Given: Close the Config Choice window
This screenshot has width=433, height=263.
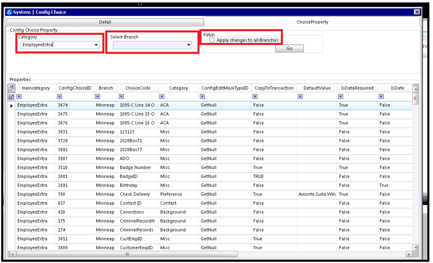Looking at the screenshot, I should point(417,12).
